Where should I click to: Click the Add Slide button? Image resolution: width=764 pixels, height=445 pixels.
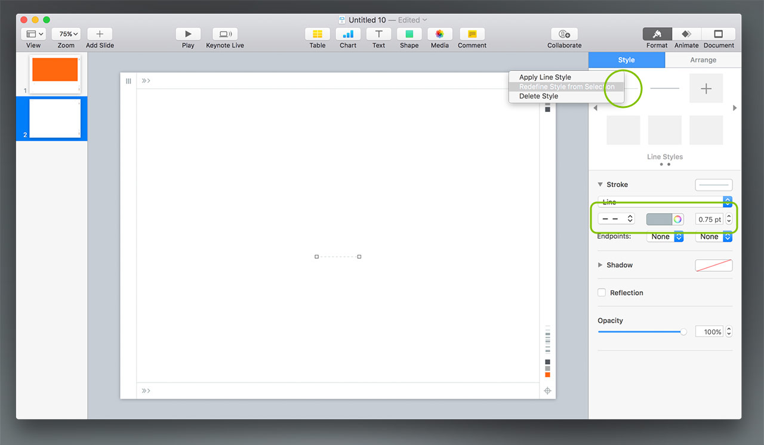point(100,35)
